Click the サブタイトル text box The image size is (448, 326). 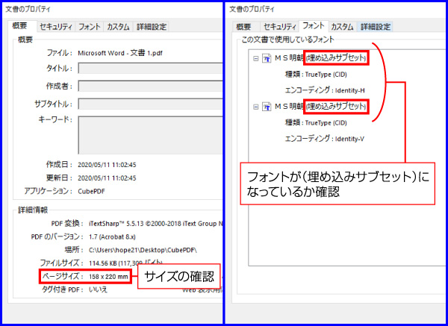coord(149,103)
